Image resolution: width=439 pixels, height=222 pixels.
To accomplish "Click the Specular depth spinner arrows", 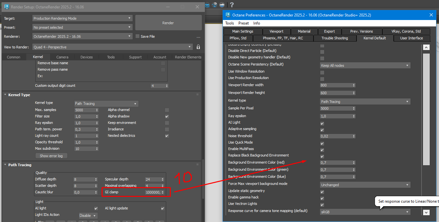I will (x=162, y=179).
